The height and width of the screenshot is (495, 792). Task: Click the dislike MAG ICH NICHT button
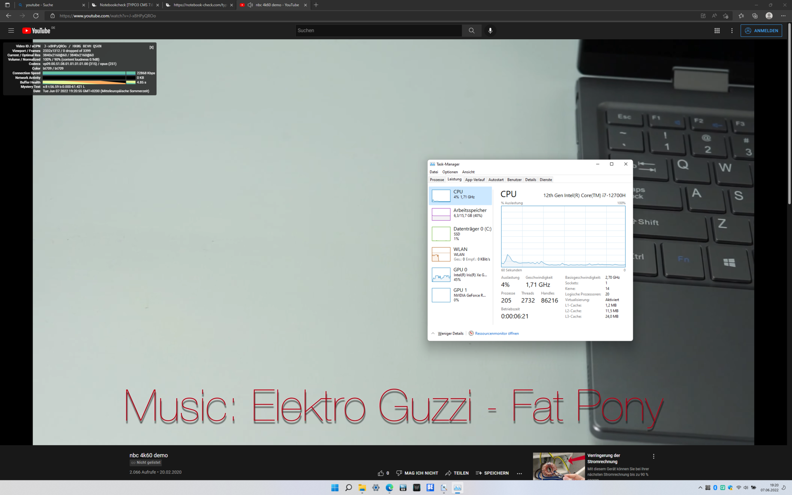point(417,473)
